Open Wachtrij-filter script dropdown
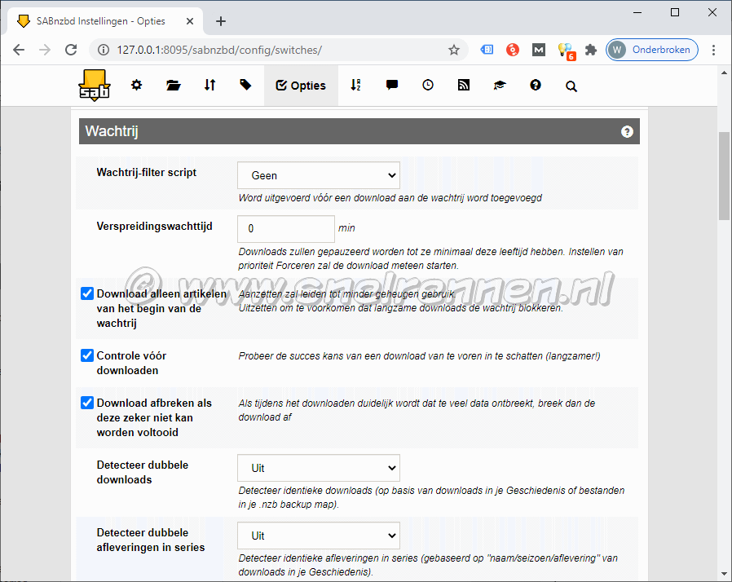732x582 pixels. click(x=319, y=175)
